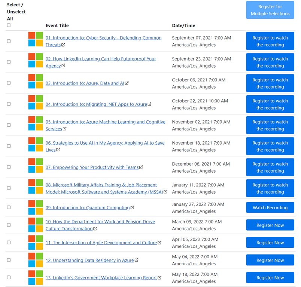Open the Microsoft Military Affairs Training event link
Image resolution: width=301 pixels, height=287 pixels.
pyautogui.click(x=101, y=185)
